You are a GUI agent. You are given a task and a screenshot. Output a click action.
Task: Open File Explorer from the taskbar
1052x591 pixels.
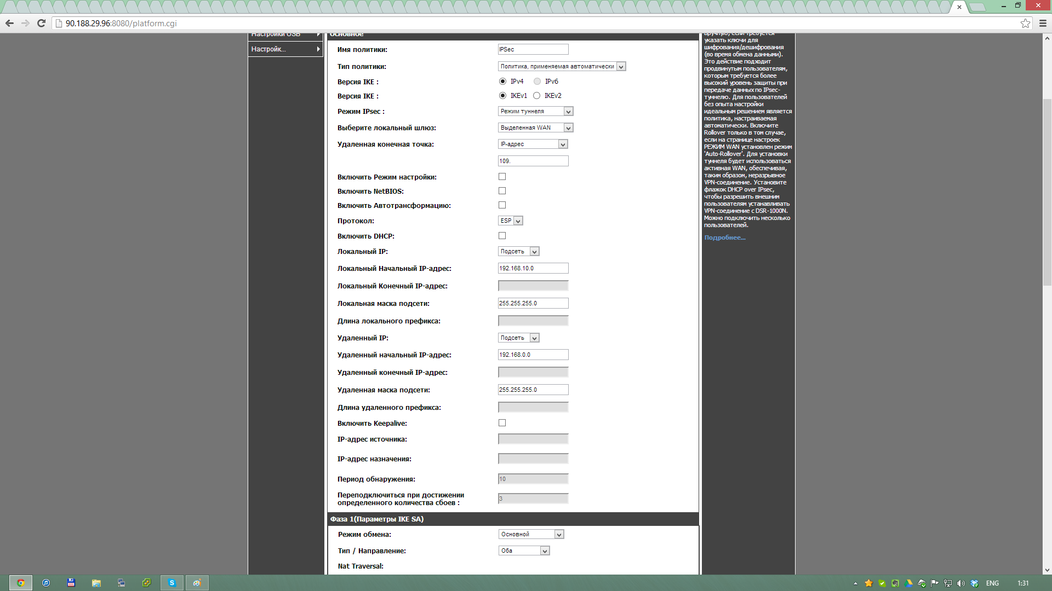tap(96, 583)
